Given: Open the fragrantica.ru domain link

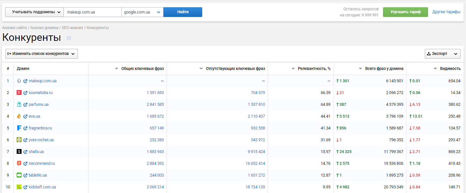Looking at the screenshot, I should 40,128.
